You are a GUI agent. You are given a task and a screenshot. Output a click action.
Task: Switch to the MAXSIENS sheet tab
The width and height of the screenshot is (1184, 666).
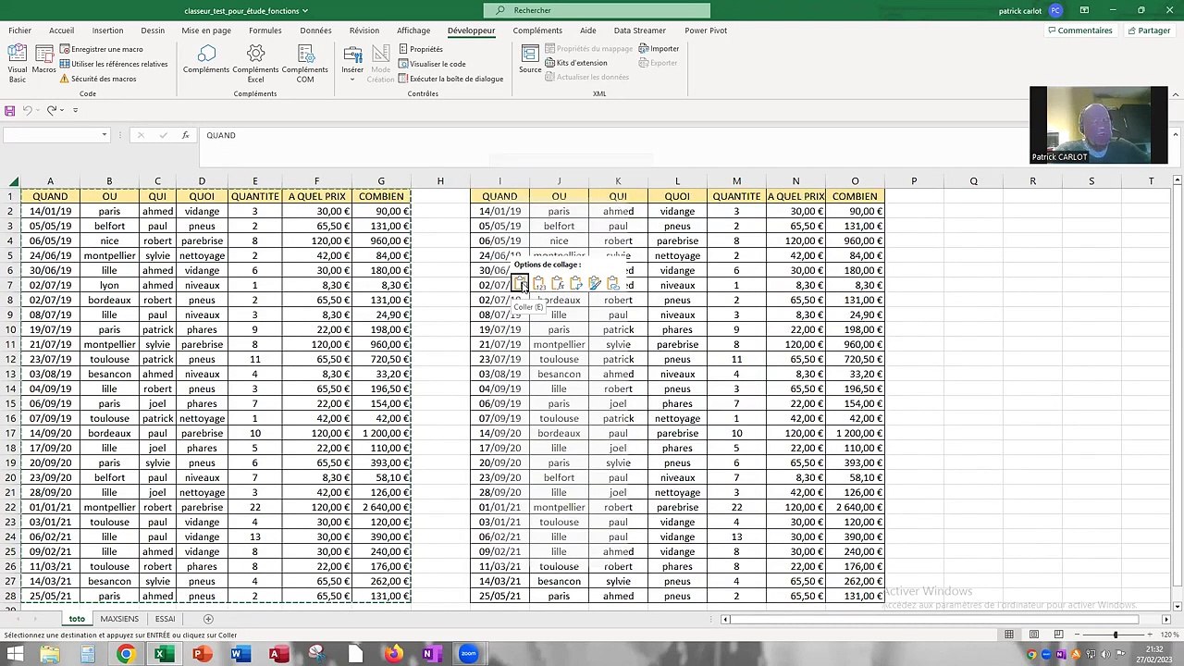[x=119, y=619]
